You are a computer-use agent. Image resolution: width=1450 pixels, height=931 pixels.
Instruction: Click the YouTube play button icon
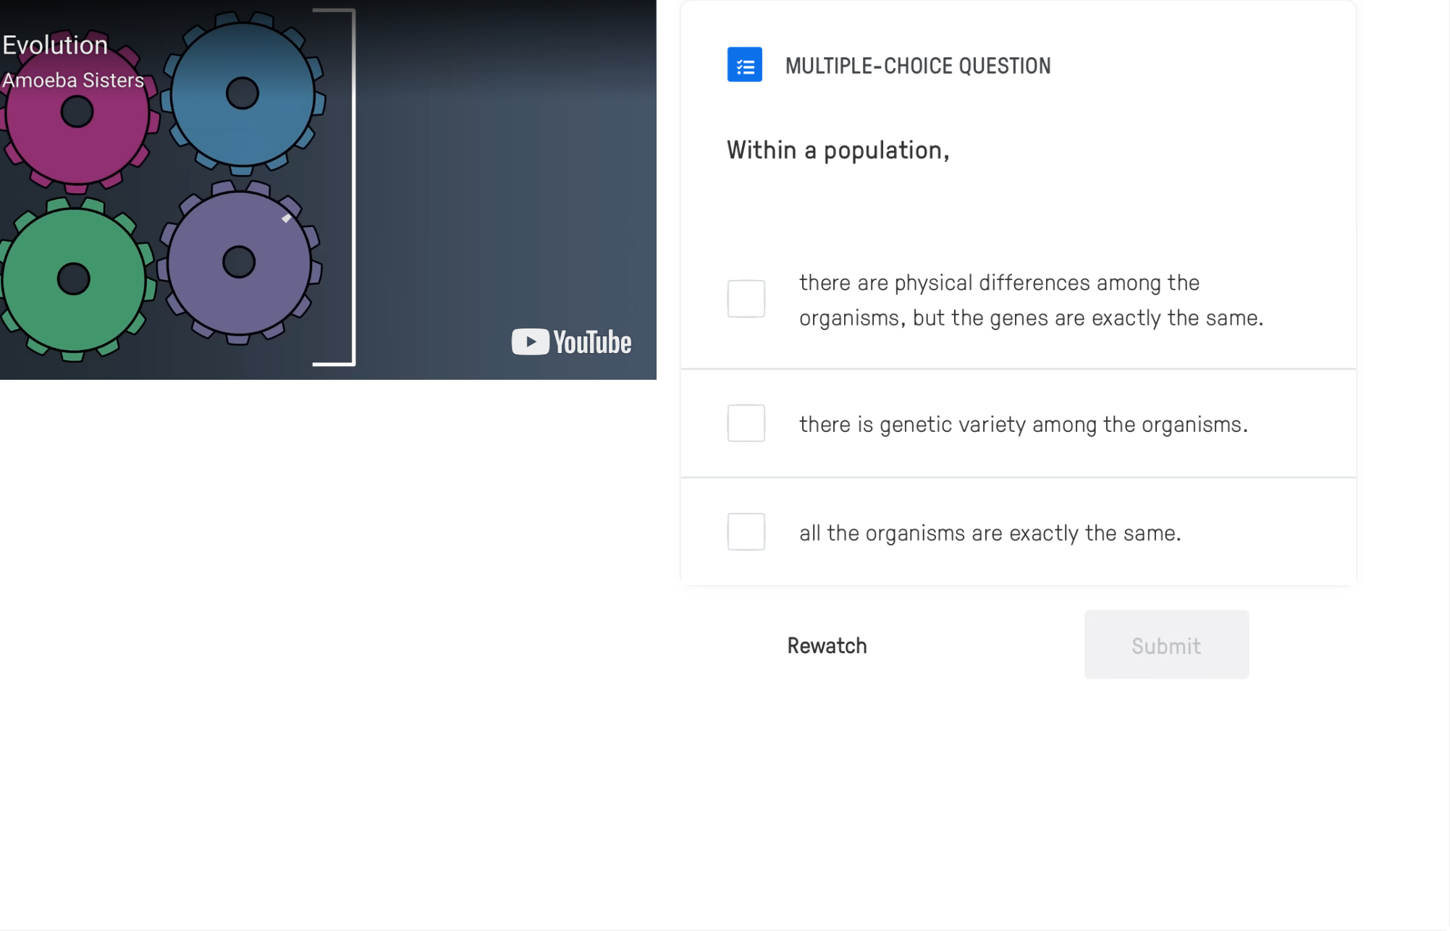(x=531, y=342)
